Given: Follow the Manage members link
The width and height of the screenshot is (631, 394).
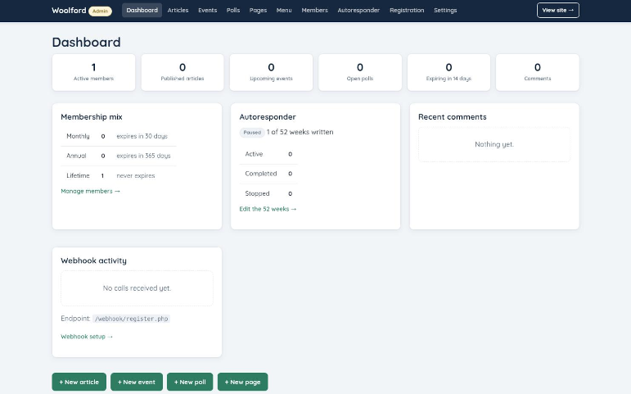Looking at the screenshot, I should pos(90,191).
